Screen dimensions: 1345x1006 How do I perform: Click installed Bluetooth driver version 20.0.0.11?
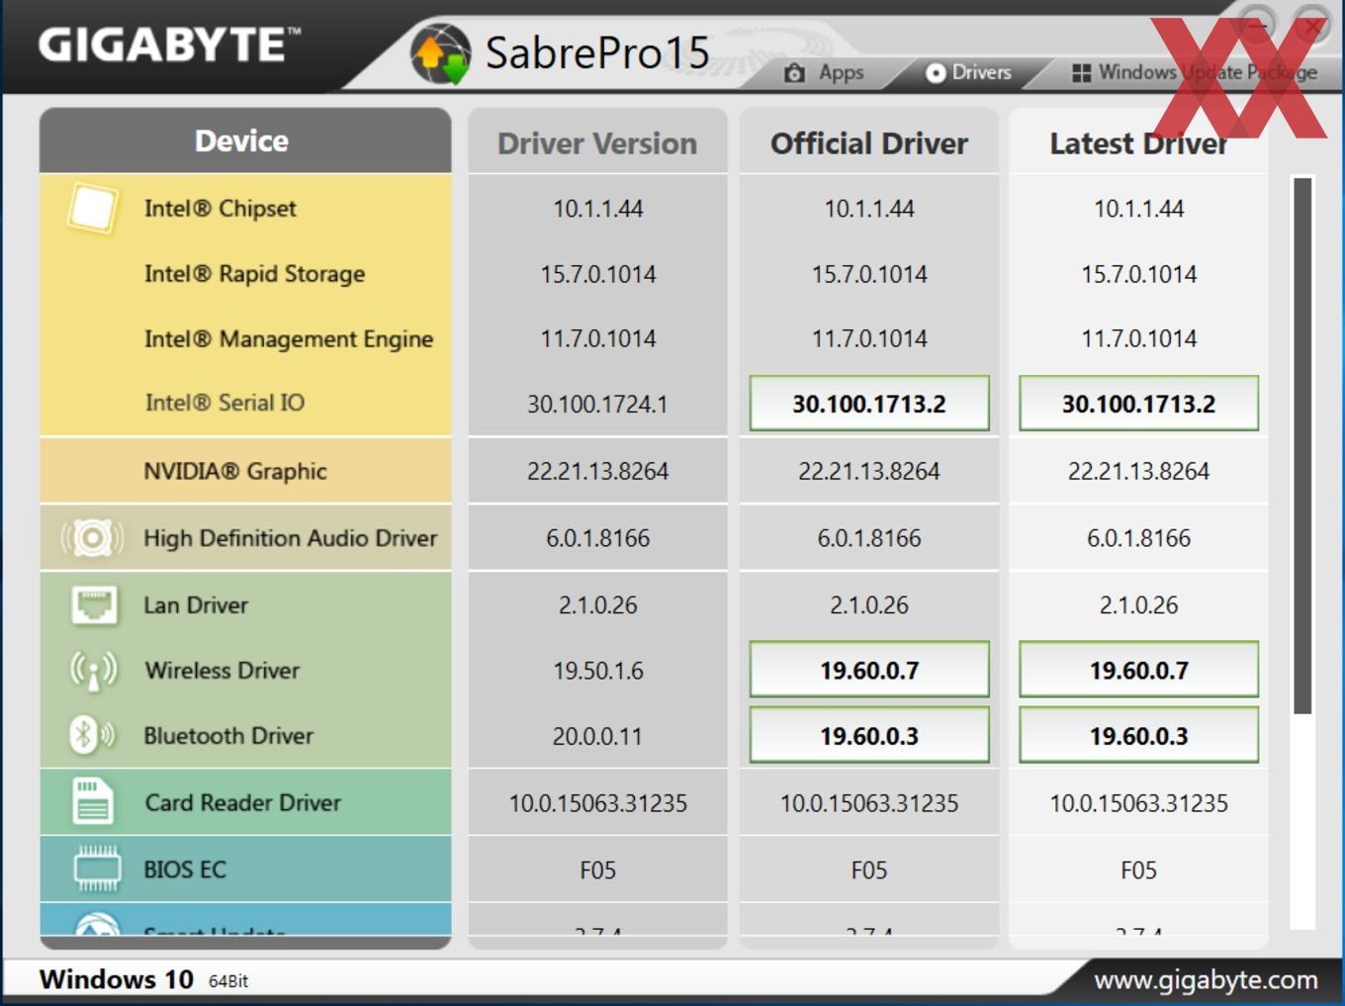[597, 736]
